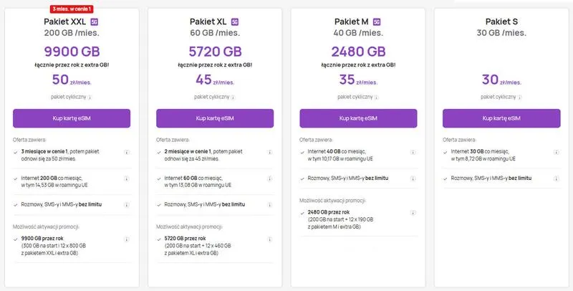This screenshot has width=573, height=291.
Task: Open info for Pakiet S unlimited calls row
Action: click(557, 178)
